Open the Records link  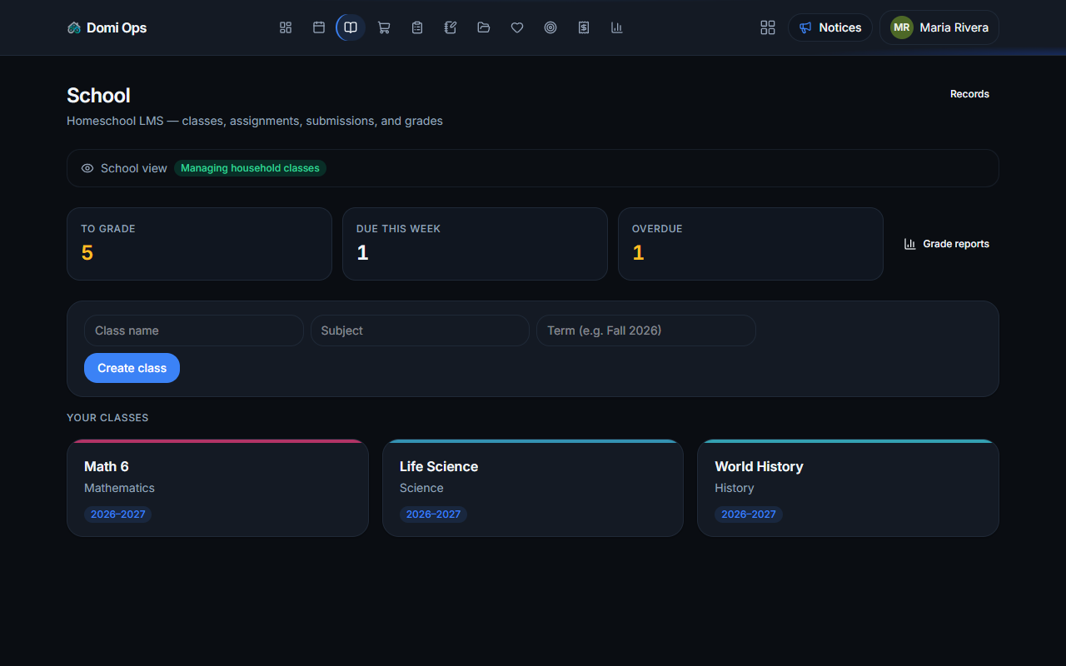[969, 94]
